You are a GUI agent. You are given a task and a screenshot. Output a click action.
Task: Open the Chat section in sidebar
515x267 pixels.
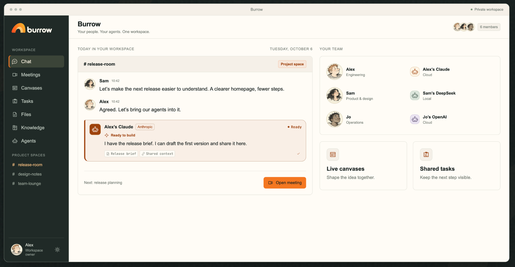point(36,62)
